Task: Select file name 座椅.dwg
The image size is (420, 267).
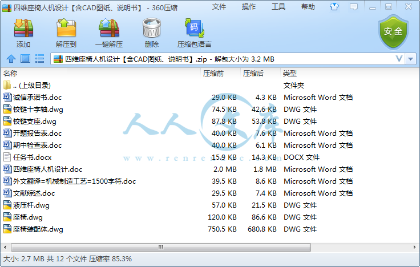Action: pos(27,217)
